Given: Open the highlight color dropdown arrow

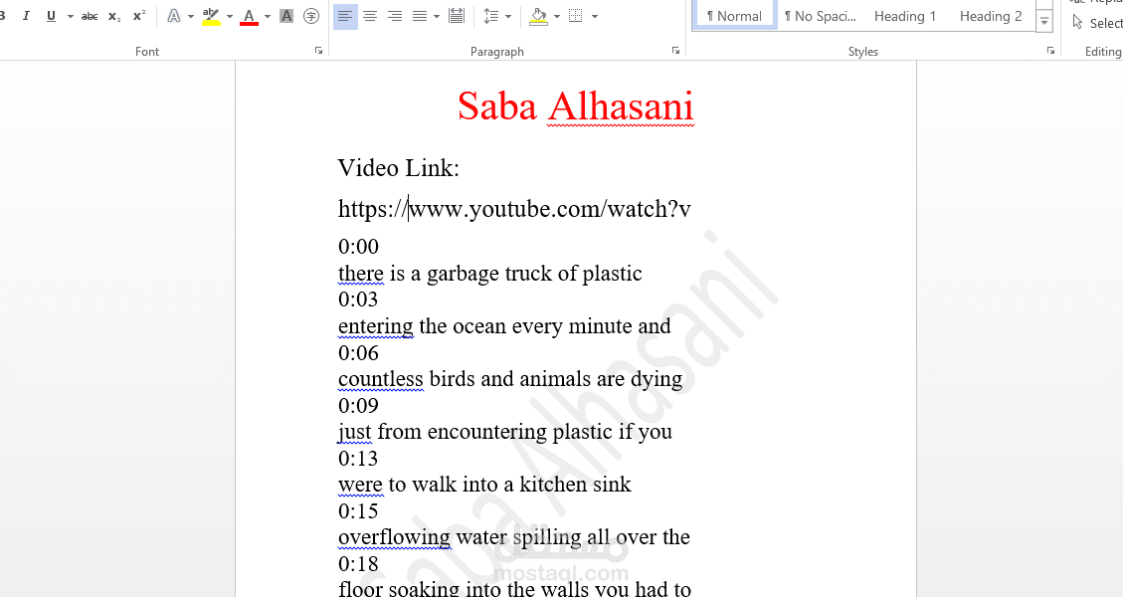Looking at the screenshot, I should [x=229, y=16].
